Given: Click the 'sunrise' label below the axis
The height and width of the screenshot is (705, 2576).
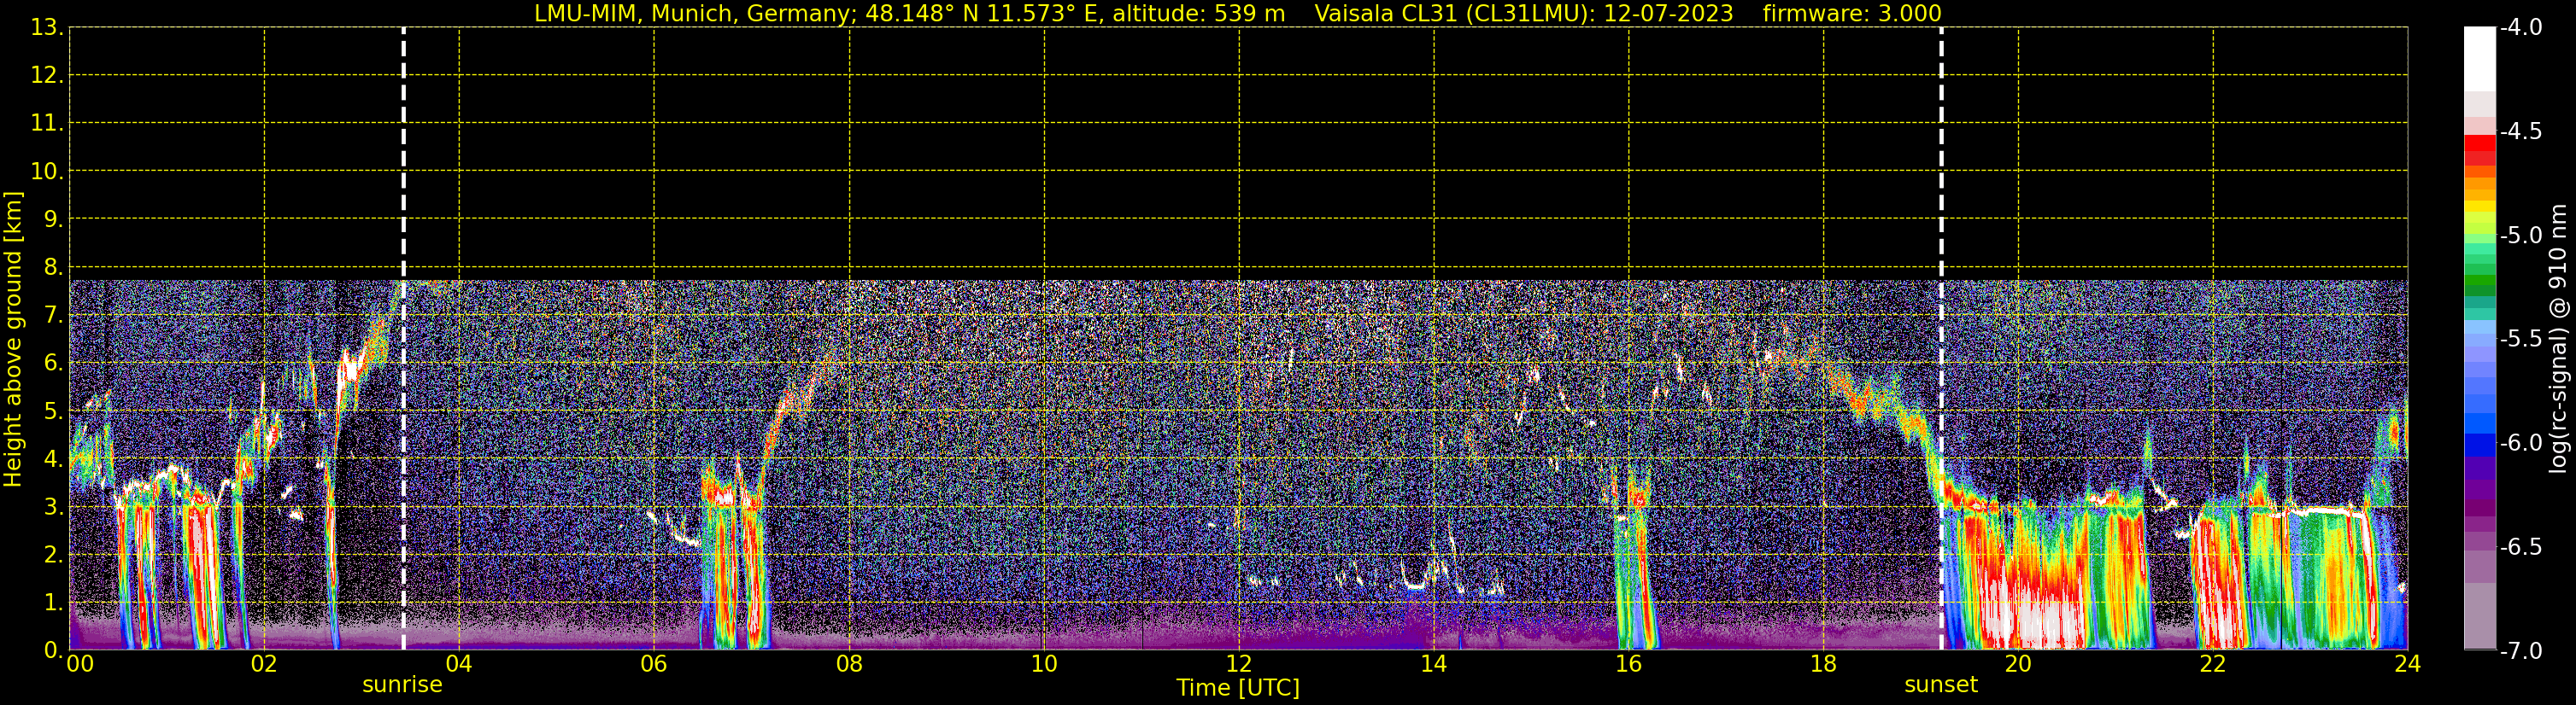Looking at the screenshot, I should [402, 685].
